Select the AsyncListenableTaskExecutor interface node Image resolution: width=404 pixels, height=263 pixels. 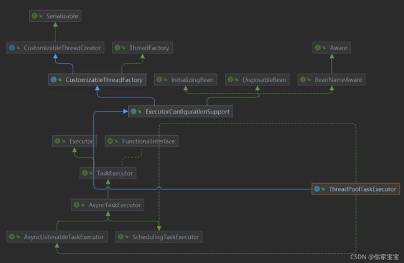pyautogui.click(x=57, y=237)
